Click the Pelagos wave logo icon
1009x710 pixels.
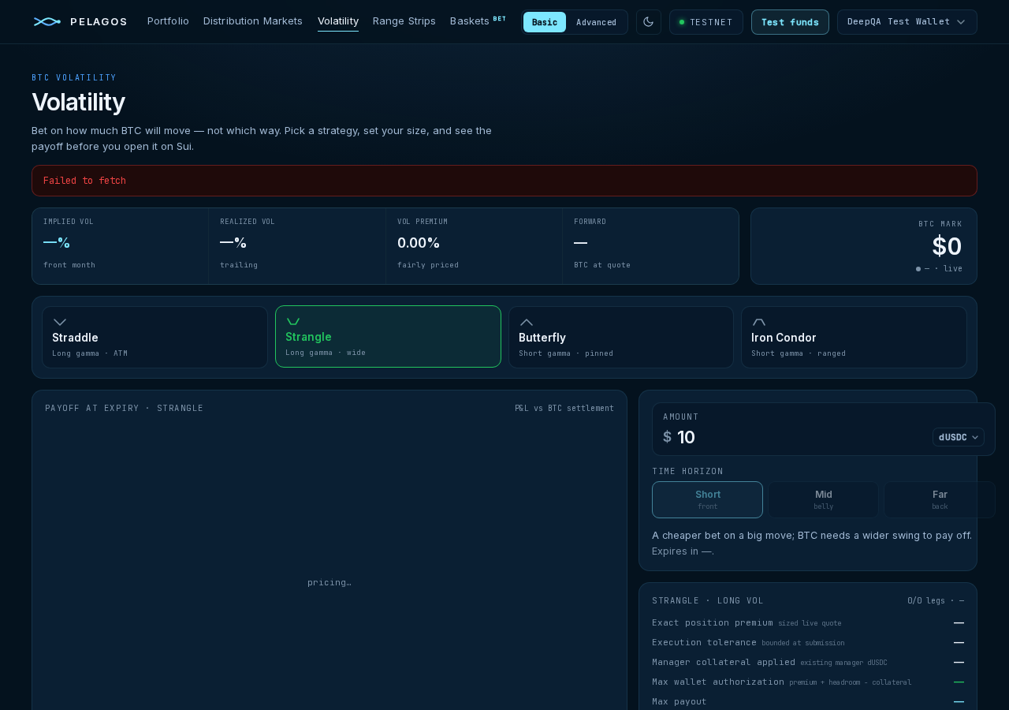coord(47,21)
